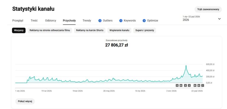Open the video marker labeled 8
This screenshot has height=109, width=227.
pos(177,86)
